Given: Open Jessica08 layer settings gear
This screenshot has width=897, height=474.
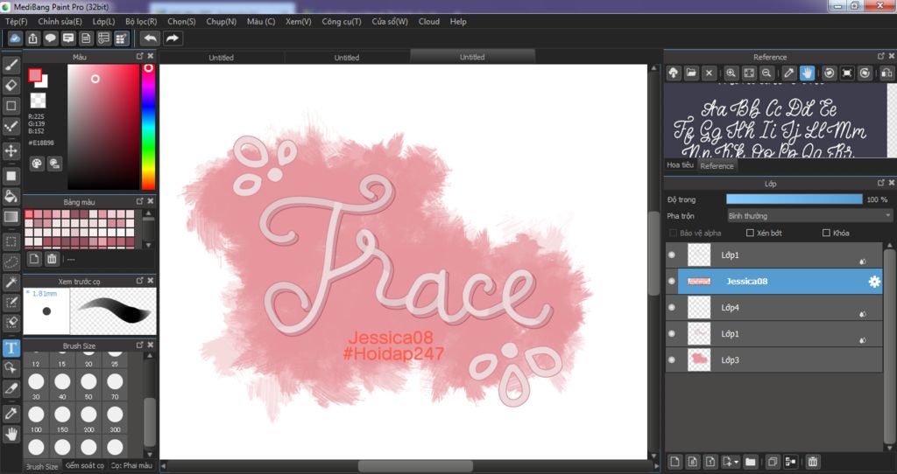Looking at the screenshot, I should coord(874,282).
